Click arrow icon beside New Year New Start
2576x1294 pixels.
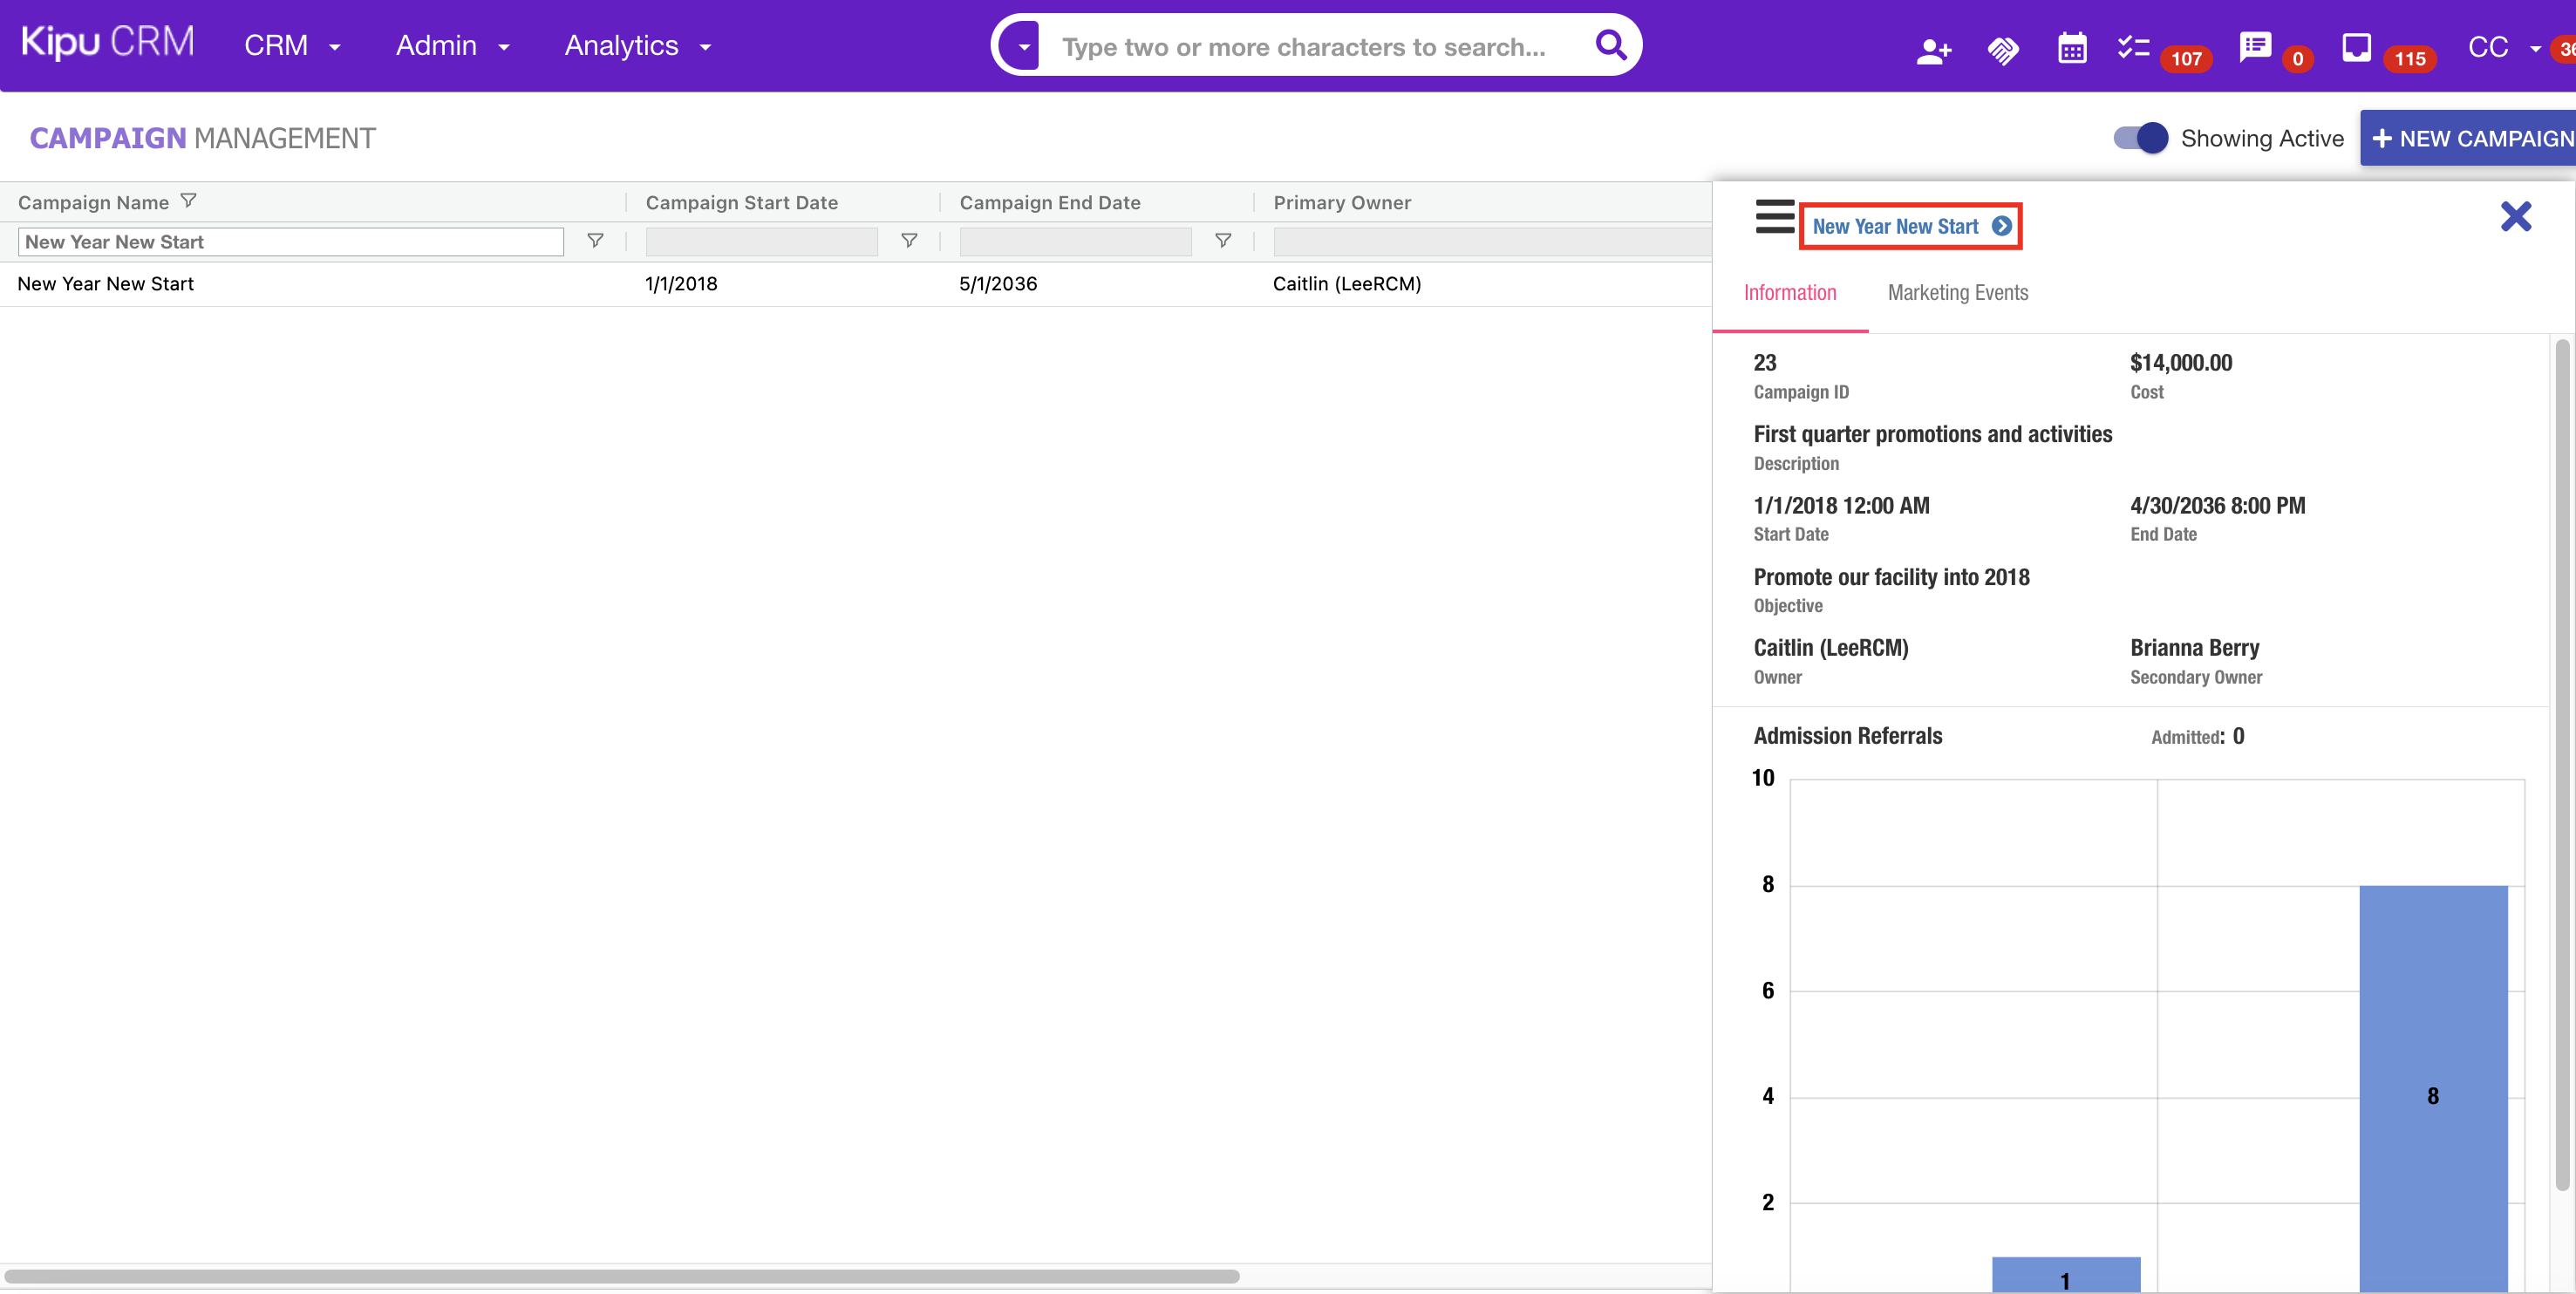pos(2002,226)
